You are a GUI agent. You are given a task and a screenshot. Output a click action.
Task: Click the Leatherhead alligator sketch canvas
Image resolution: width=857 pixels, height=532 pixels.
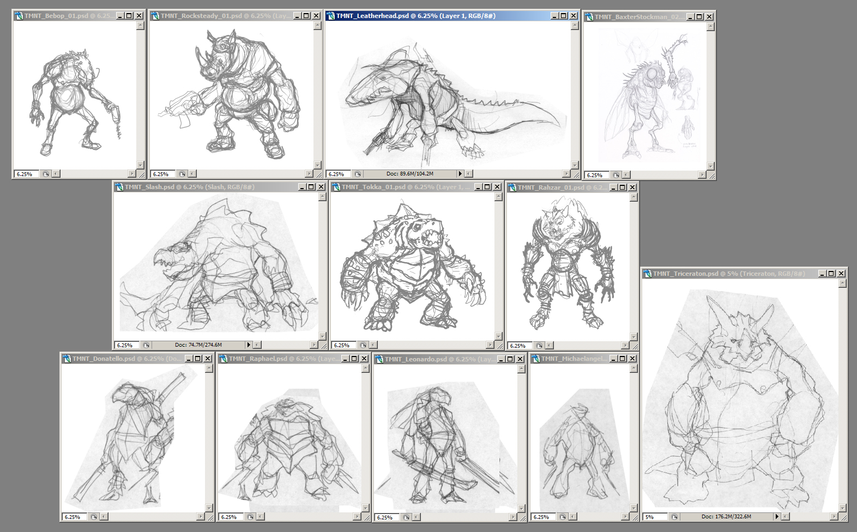pyautogui.click(x=448, y=95)
